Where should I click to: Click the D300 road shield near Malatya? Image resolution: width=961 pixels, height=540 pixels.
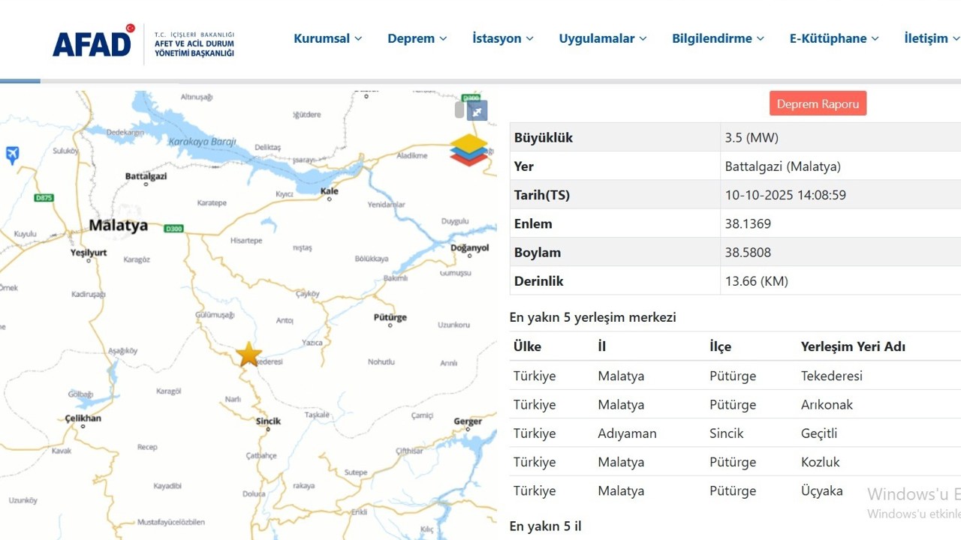point(173,229)
